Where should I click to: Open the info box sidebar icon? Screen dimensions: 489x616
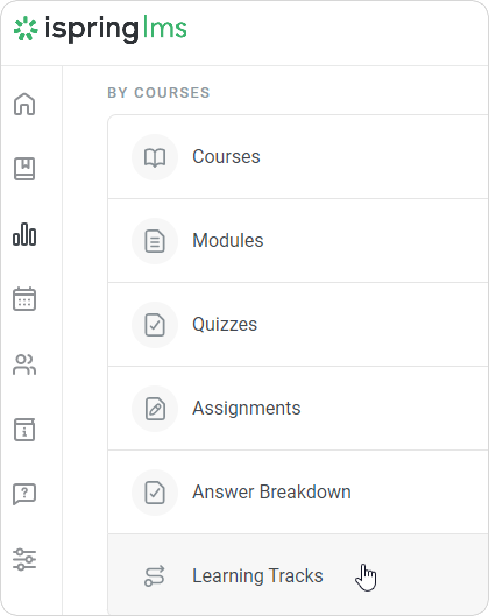click(24, 429)
